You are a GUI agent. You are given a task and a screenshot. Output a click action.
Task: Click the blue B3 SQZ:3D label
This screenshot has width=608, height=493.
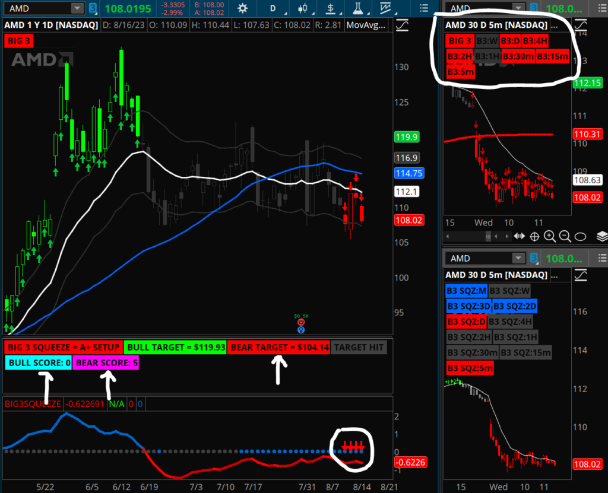(x=469, y=306)
